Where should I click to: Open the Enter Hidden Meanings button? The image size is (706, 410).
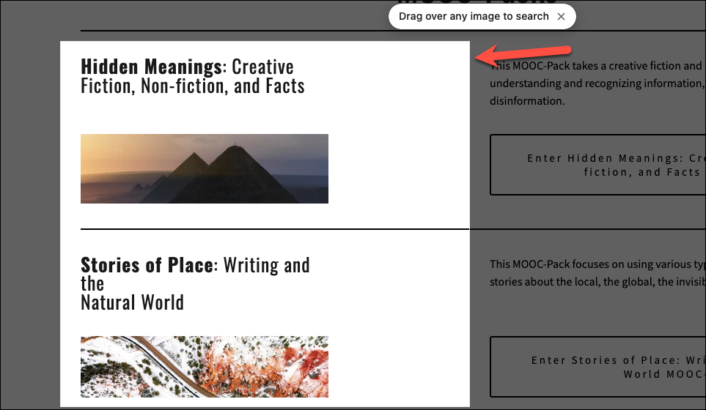click(598, 165)
